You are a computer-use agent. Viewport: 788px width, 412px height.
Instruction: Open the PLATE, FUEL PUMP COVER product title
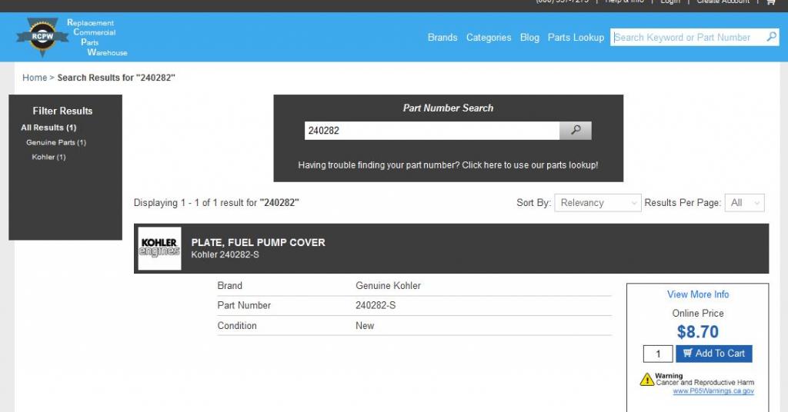(x=258, y=242)
